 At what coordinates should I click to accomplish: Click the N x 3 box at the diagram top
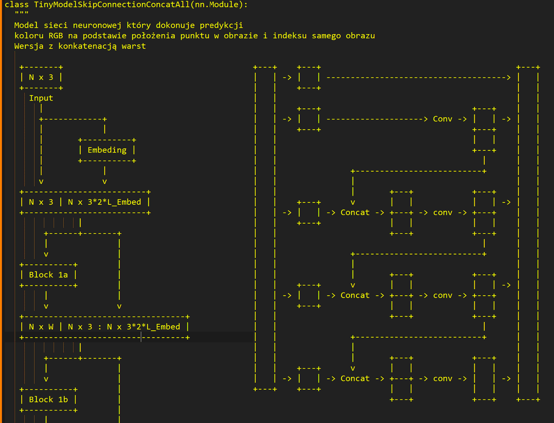(41, 77)
